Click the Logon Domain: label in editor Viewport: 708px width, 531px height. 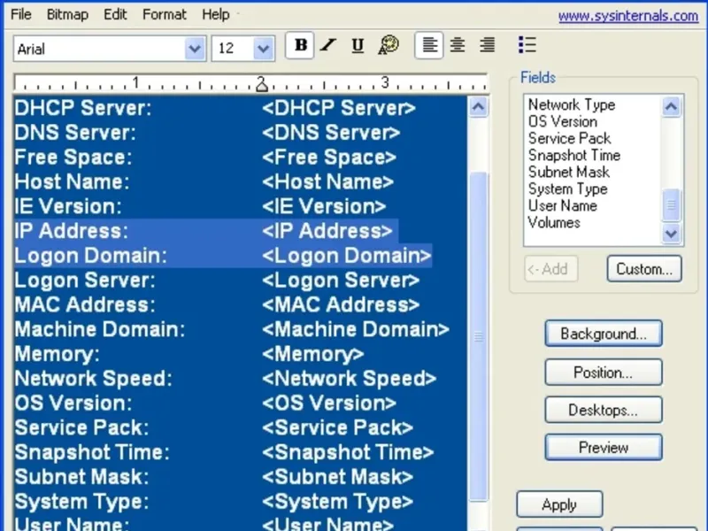point(91,256)
